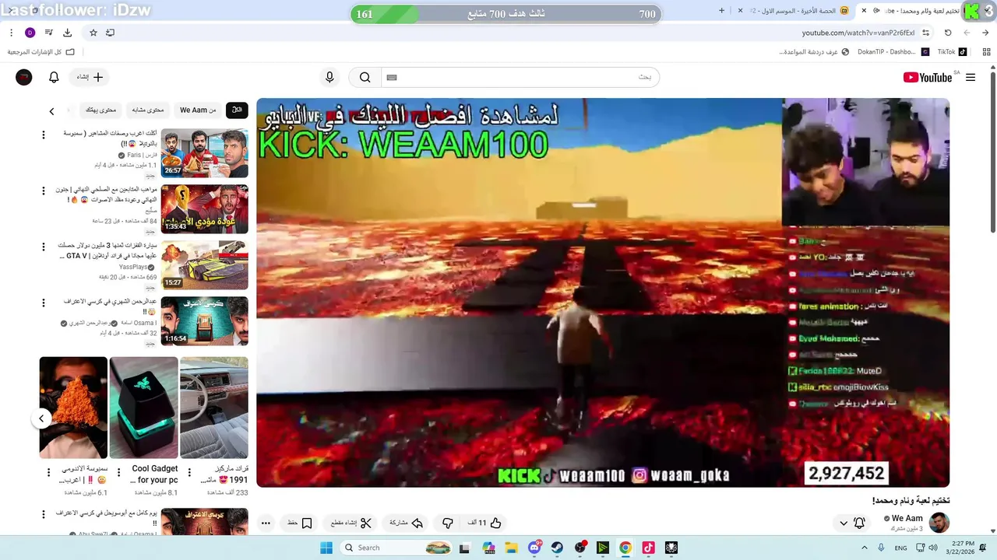
Task: Expand subscription notification bell dropdown
Action: 851,523
